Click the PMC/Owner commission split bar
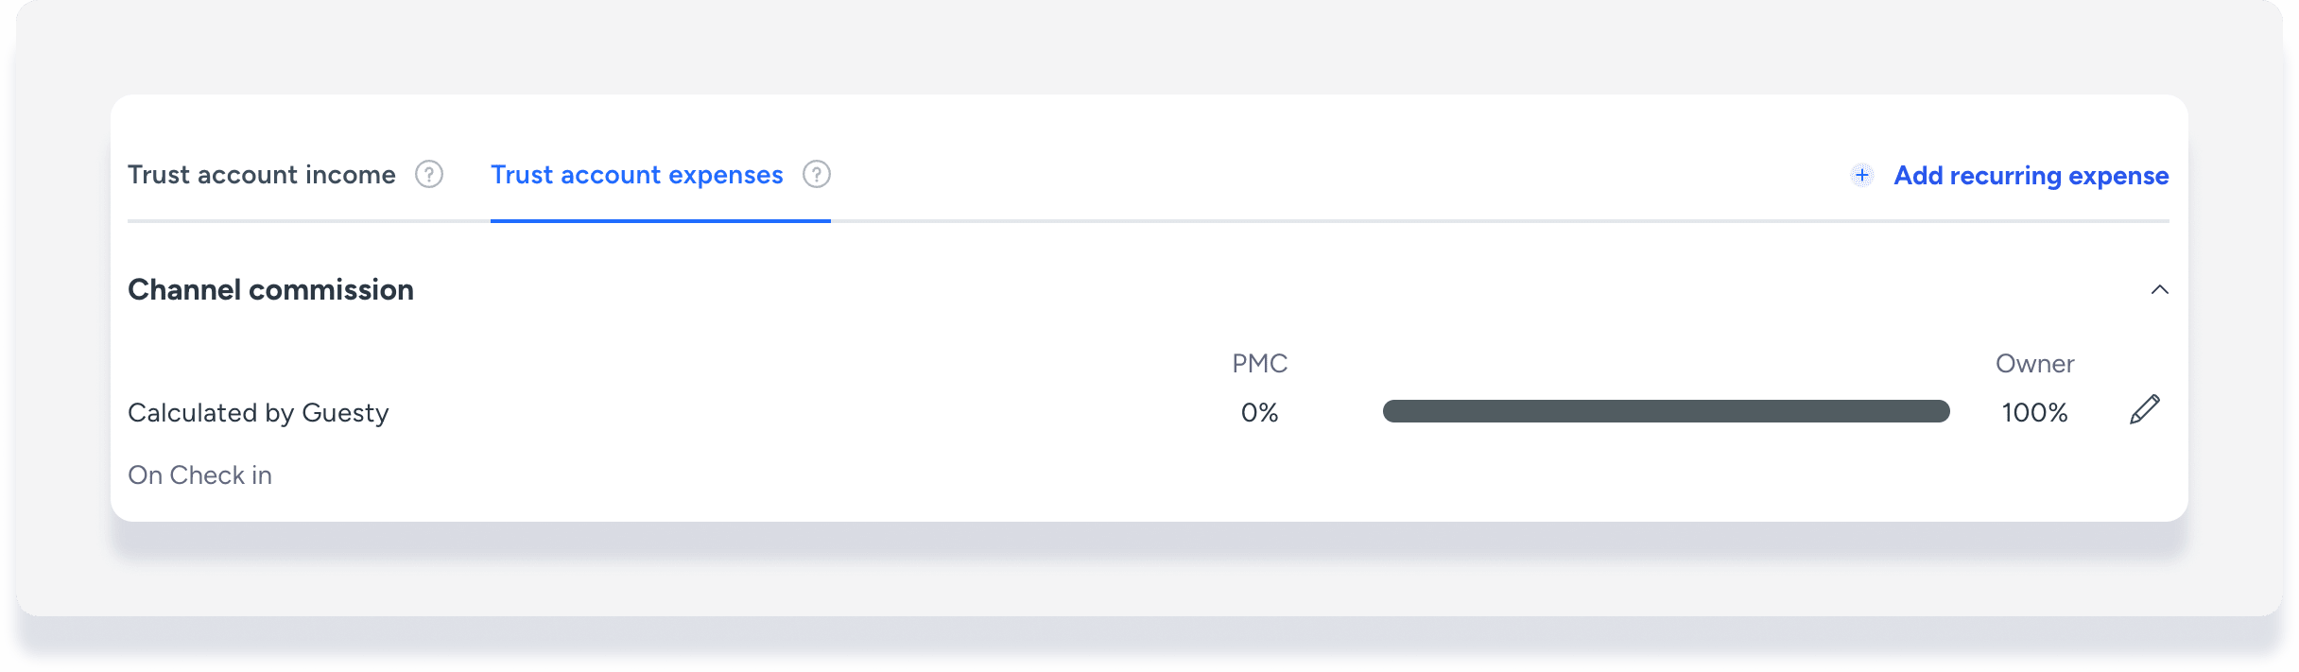This screenshot has height=672, width=2299. (x=1666, y=411)
